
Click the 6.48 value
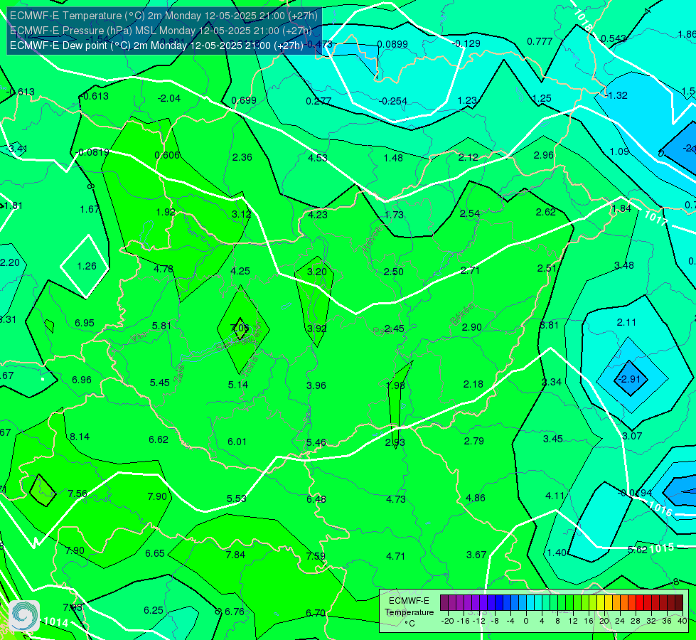[x=316, y=499]
